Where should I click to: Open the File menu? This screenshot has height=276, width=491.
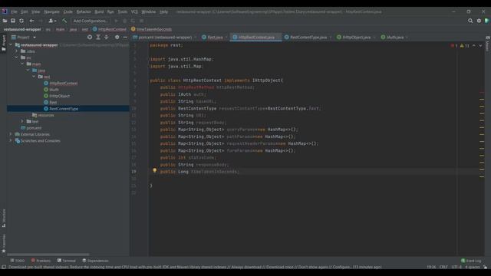pos(14,11)
